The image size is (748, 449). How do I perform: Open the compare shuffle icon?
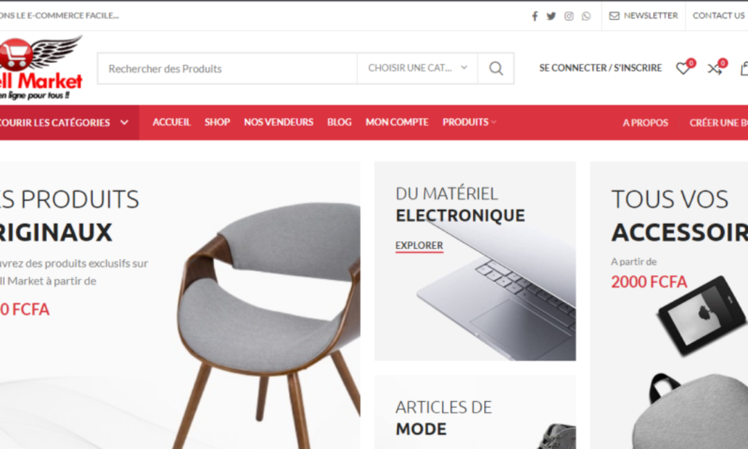[714, 68]
